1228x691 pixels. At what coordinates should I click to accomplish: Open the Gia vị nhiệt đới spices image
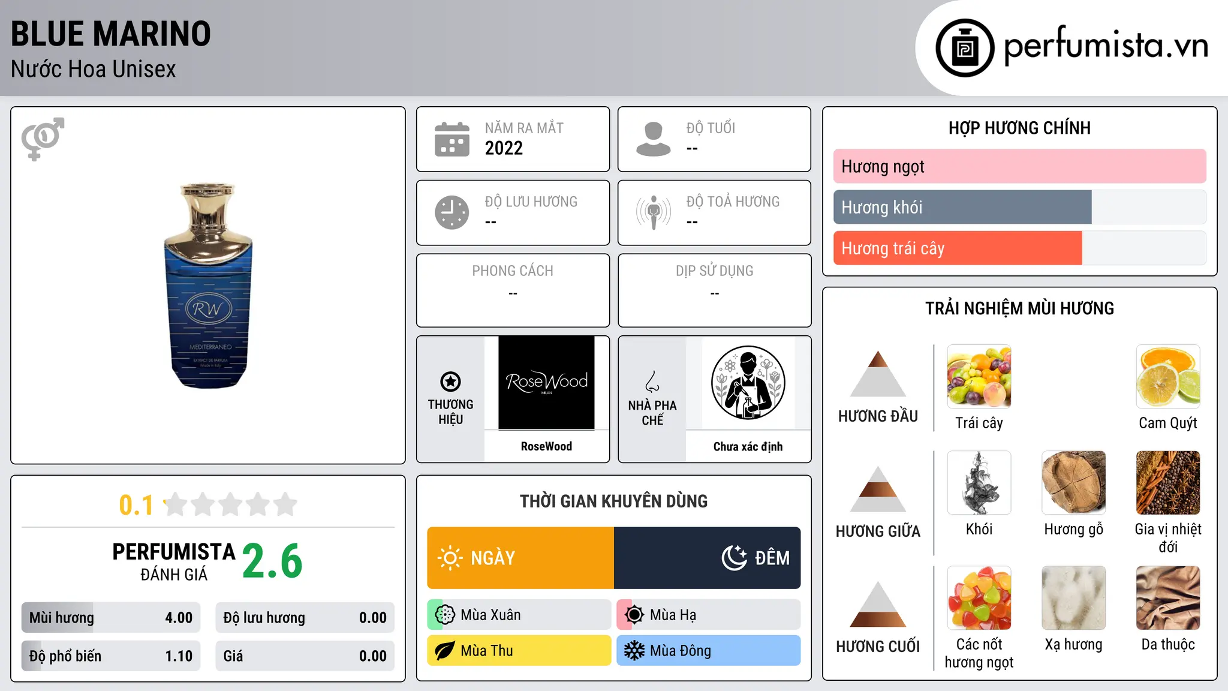coord(1168,483)
